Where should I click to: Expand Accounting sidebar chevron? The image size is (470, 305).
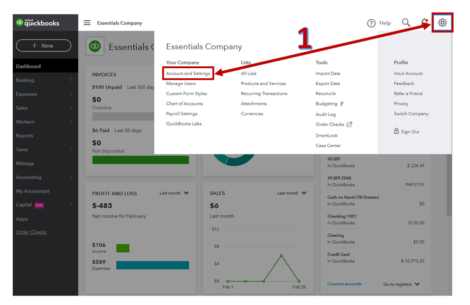pyautogui.click(x=72, y=177)
